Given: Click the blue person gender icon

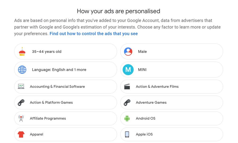Looking at the screenshot, I should [x=128, y=52].
